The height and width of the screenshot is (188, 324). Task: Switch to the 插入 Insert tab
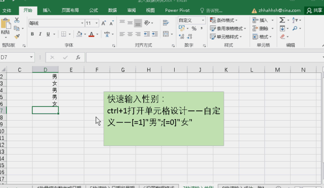pyautogui.click(x=47, y=10)
